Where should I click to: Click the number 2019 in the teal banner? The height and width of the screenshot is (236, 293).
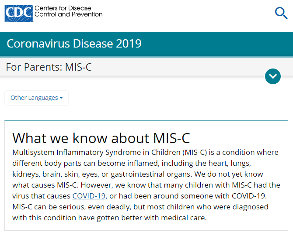point(128,44)
